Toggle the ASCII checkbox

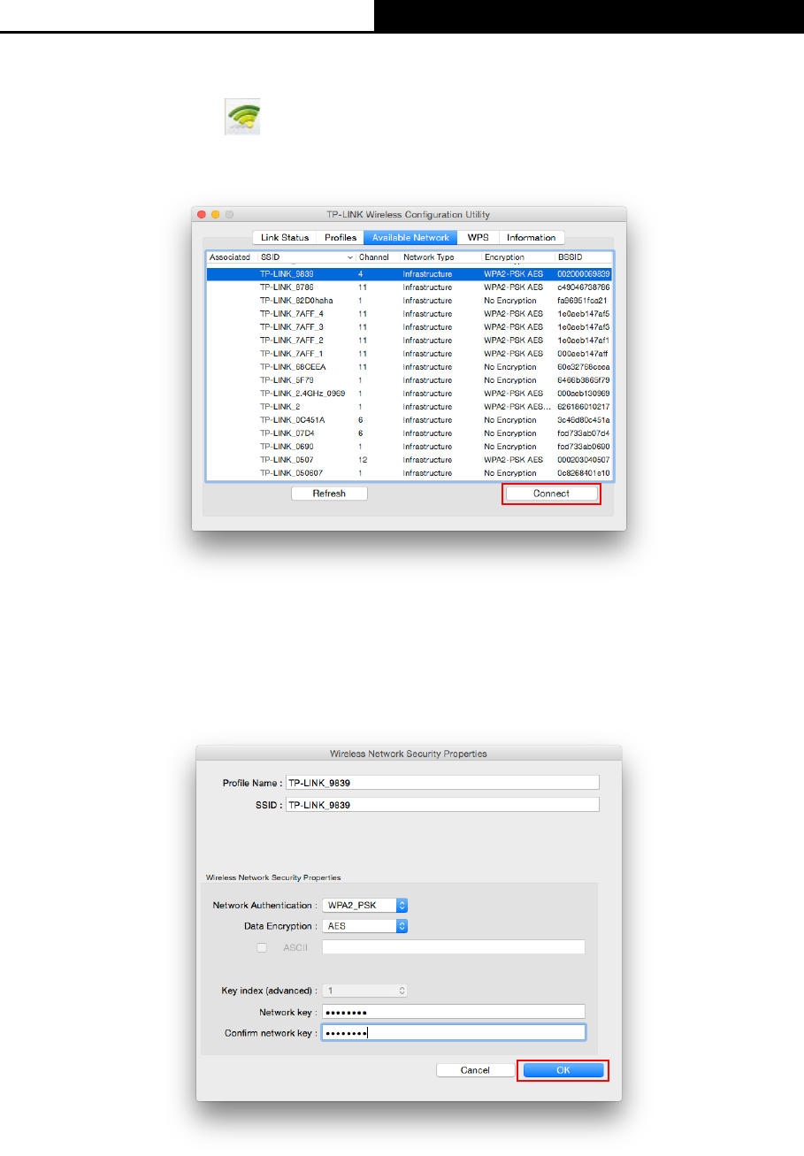click(262, 947)
